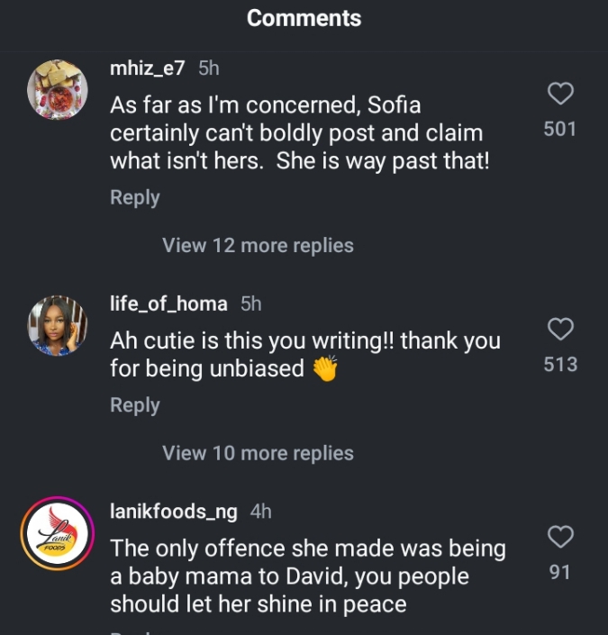View the 91 likes count
The height and width of the screenshot is (635, 608).
point(560,572)
